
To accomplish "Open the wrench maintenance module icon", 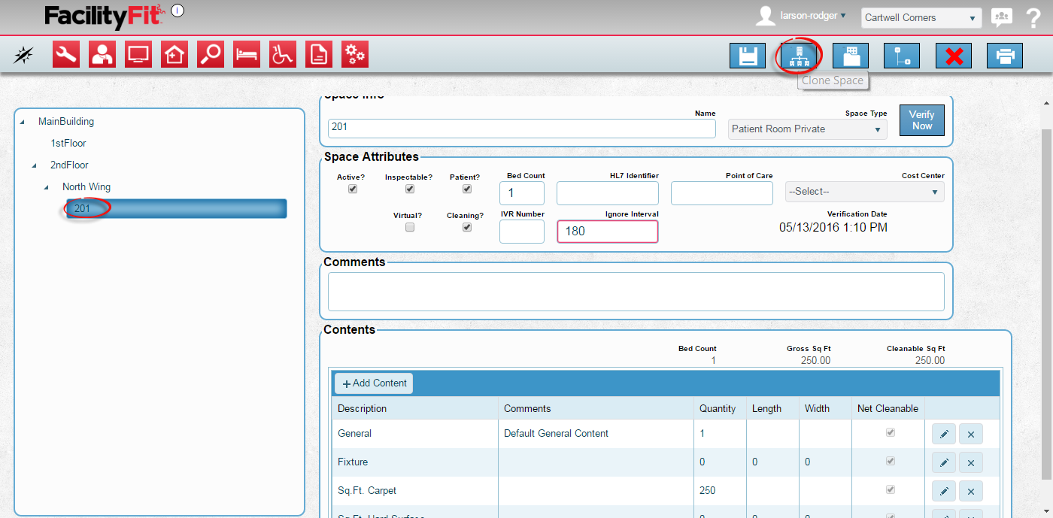I will [x=66, y=54].
